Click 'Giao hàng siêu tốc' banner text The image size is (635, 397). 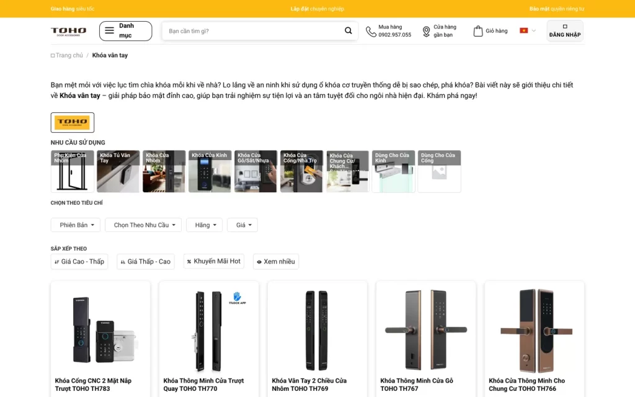pos(73,9)
